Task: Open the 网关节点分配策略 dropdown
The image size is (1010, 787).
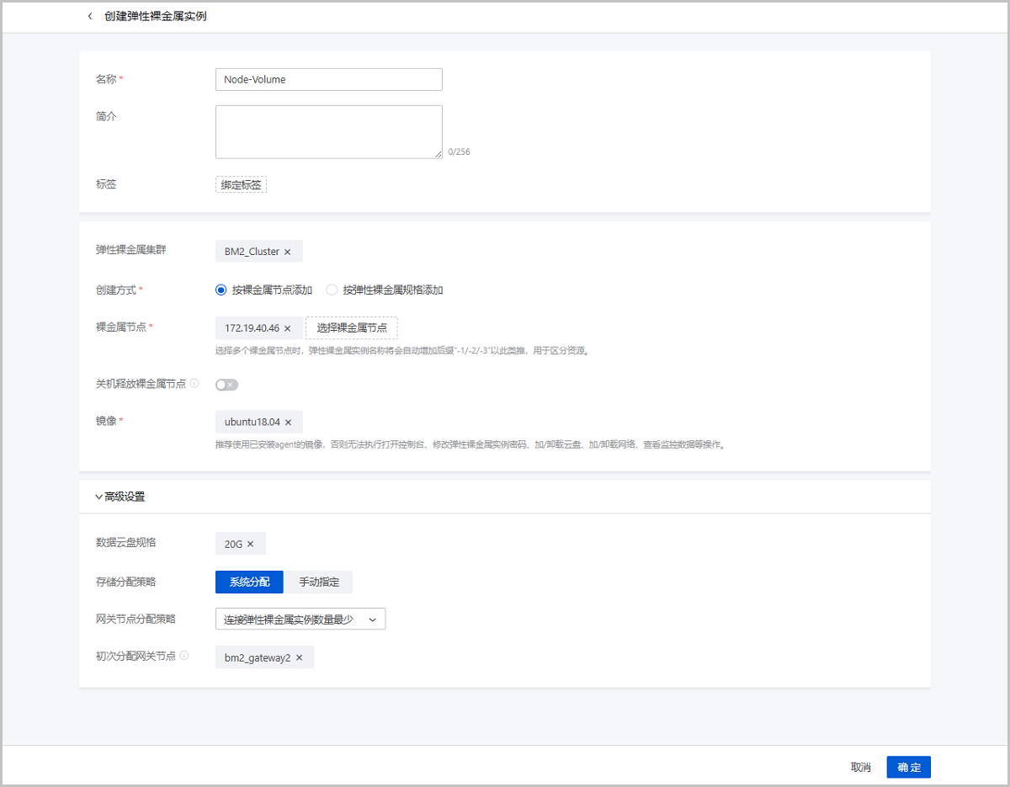Action: click(x=300, y=619)
